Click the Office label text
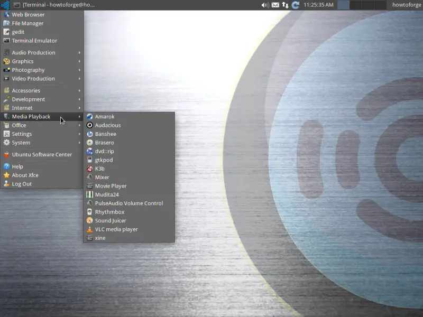423x317 pixels. (x=19, y=125)
